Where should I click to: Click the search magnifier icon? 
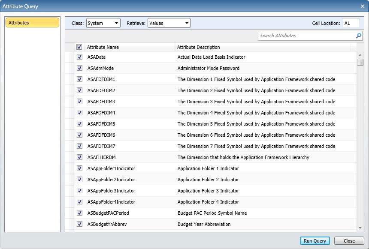click(x=359, y=36)
